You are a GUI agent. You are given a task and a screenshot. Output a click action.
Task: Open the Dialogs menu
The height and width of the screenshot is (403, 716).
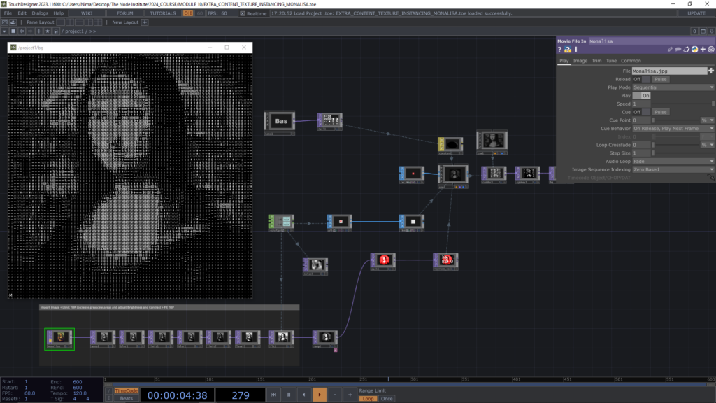tap(40, 13)
